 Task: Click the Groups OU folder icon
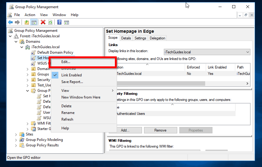[33, 74]
